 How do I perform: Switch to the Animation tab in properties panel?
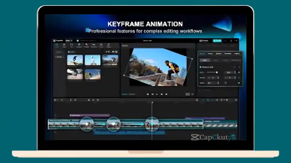point(228,53)
